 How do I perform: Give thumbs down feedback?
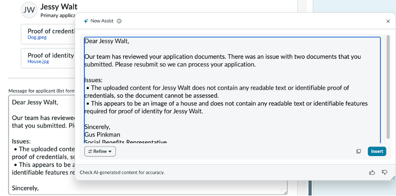pyautogui.click(x=385, y=173)
